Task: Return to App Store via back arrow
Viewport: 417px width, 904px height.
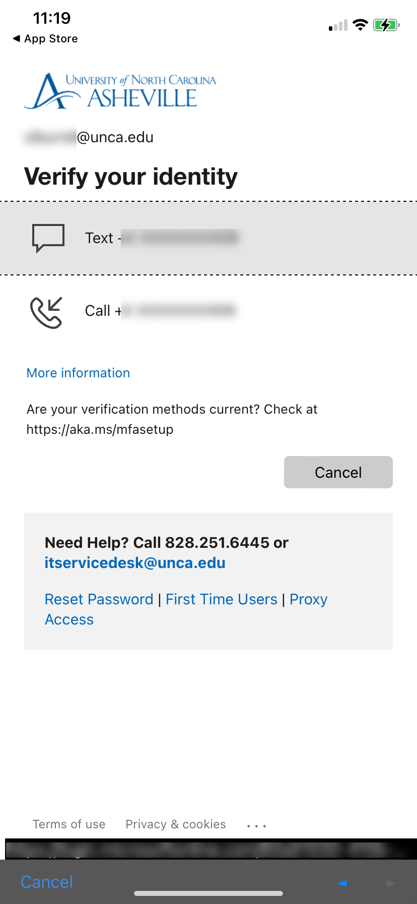Action: tap(45, 39)
